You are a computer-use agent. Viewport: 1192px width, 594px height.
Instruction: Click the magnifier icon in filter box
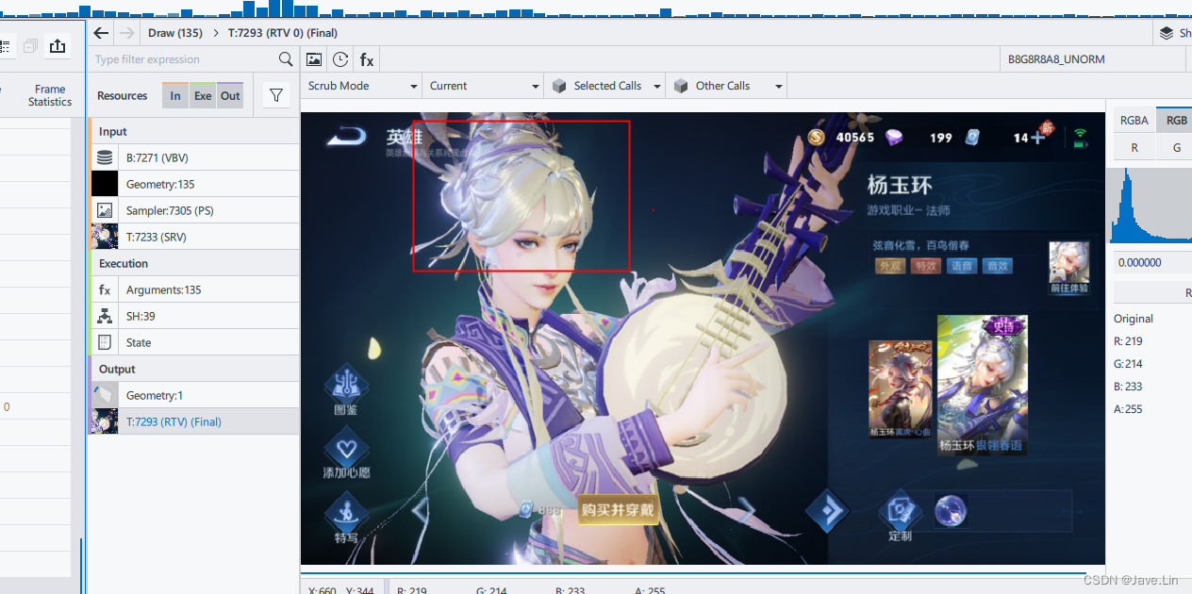(286, 59)
